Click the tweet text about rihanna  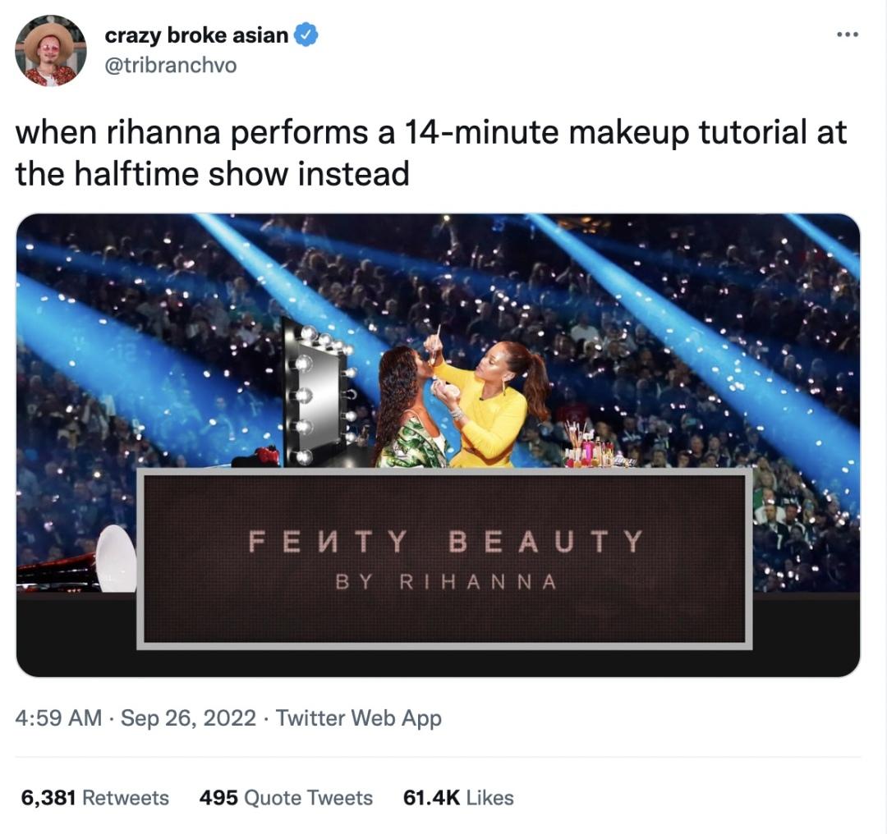[x=430, y=153]
